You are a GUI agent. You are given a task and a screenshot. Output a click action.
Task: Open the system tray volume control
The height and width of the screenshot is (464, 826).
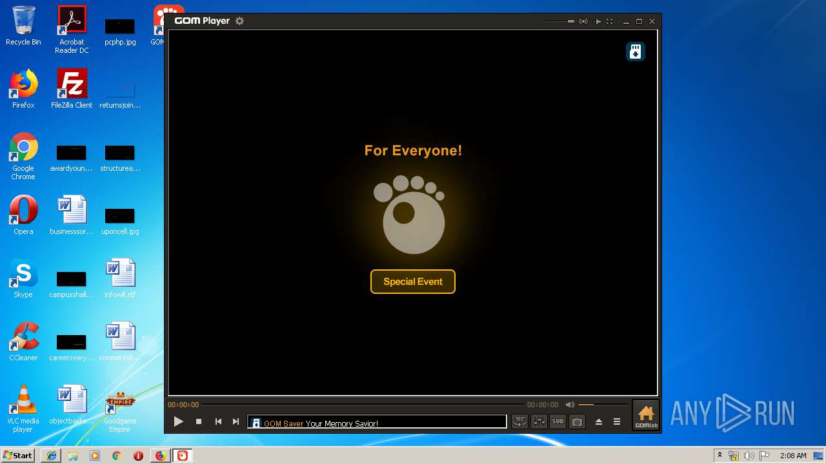[749, 456]
